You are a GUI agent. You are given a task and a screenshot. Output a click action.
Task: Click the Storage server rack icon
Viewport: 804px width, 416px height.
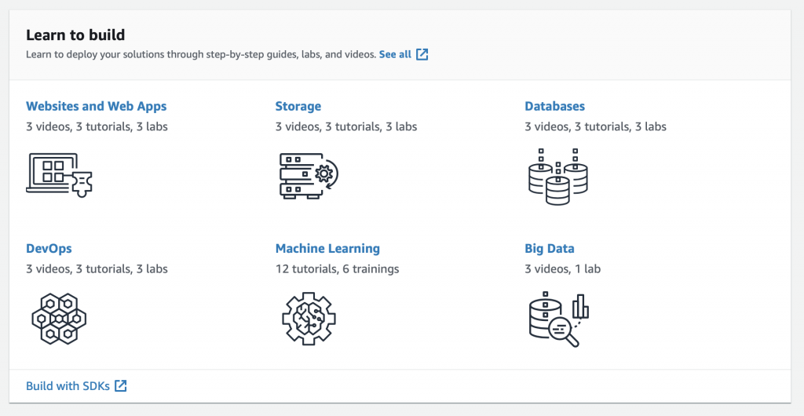pos(309,176)
